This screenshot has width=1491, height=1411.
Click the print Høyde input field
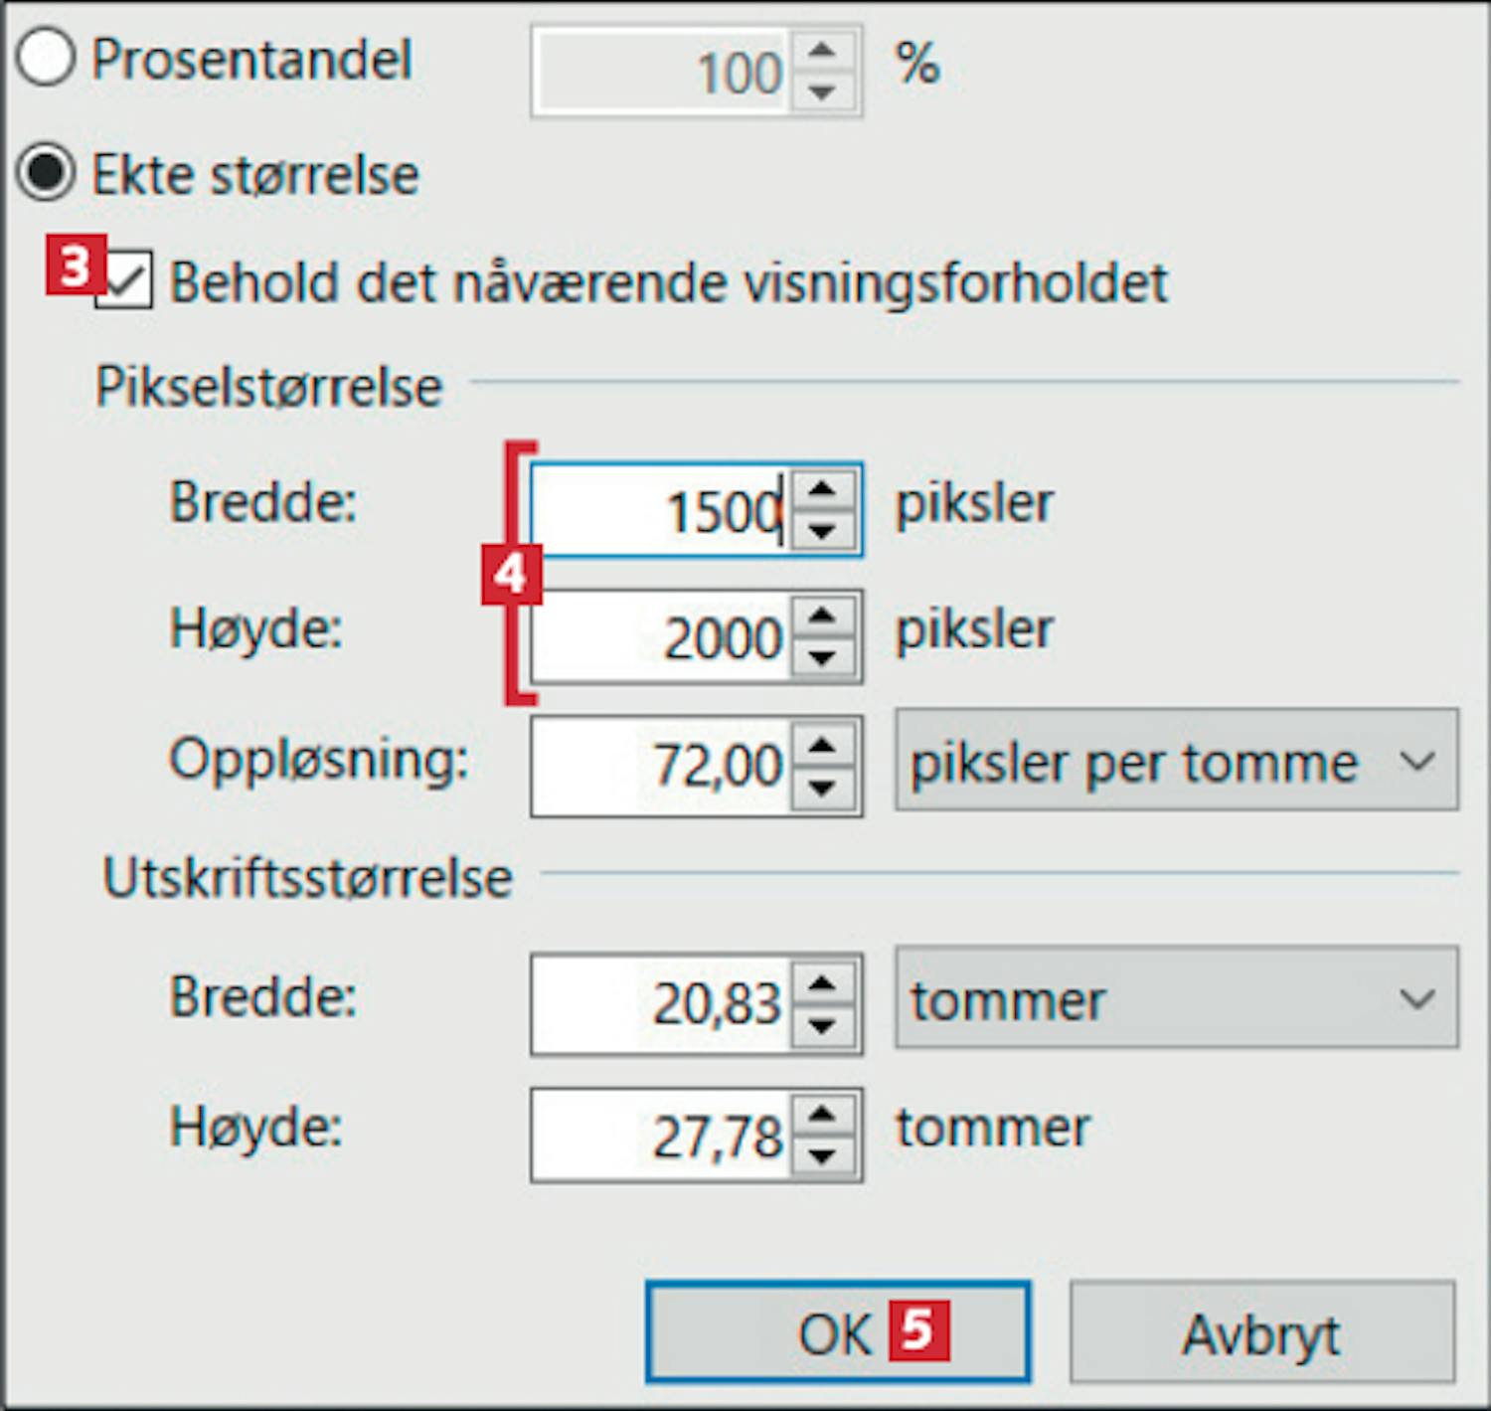click(661, 1135)
